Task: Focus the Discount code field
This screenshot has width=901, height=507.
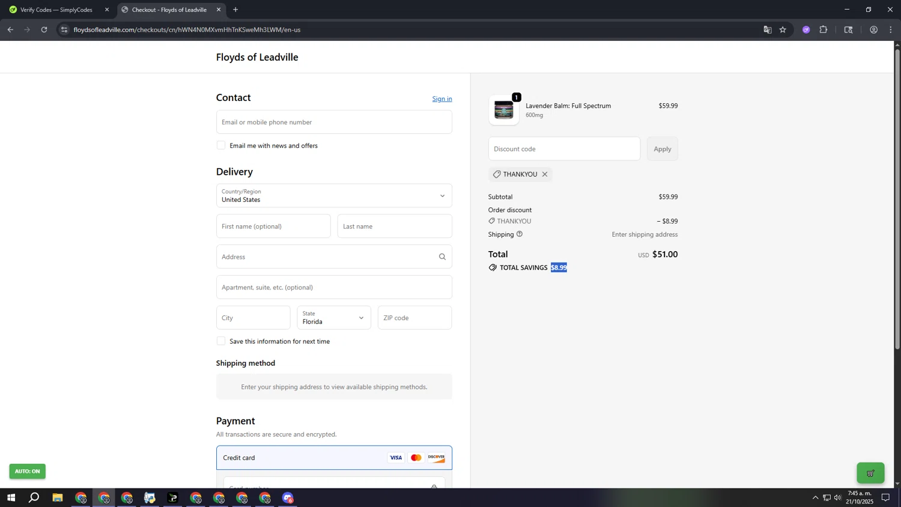Action: click(564, 149)
